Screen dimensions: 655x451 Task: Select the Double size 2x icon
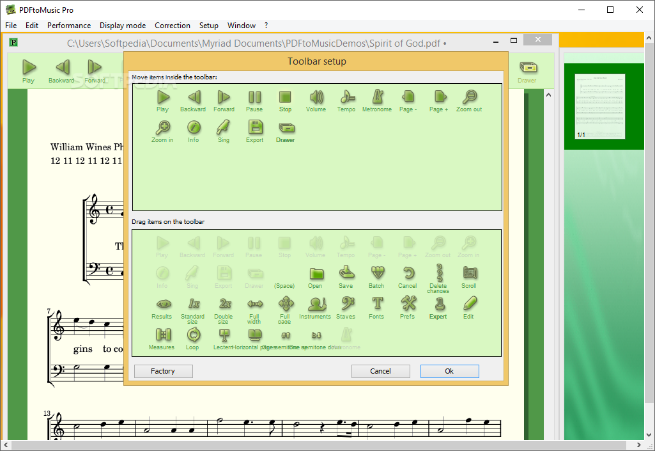(224, 303)
